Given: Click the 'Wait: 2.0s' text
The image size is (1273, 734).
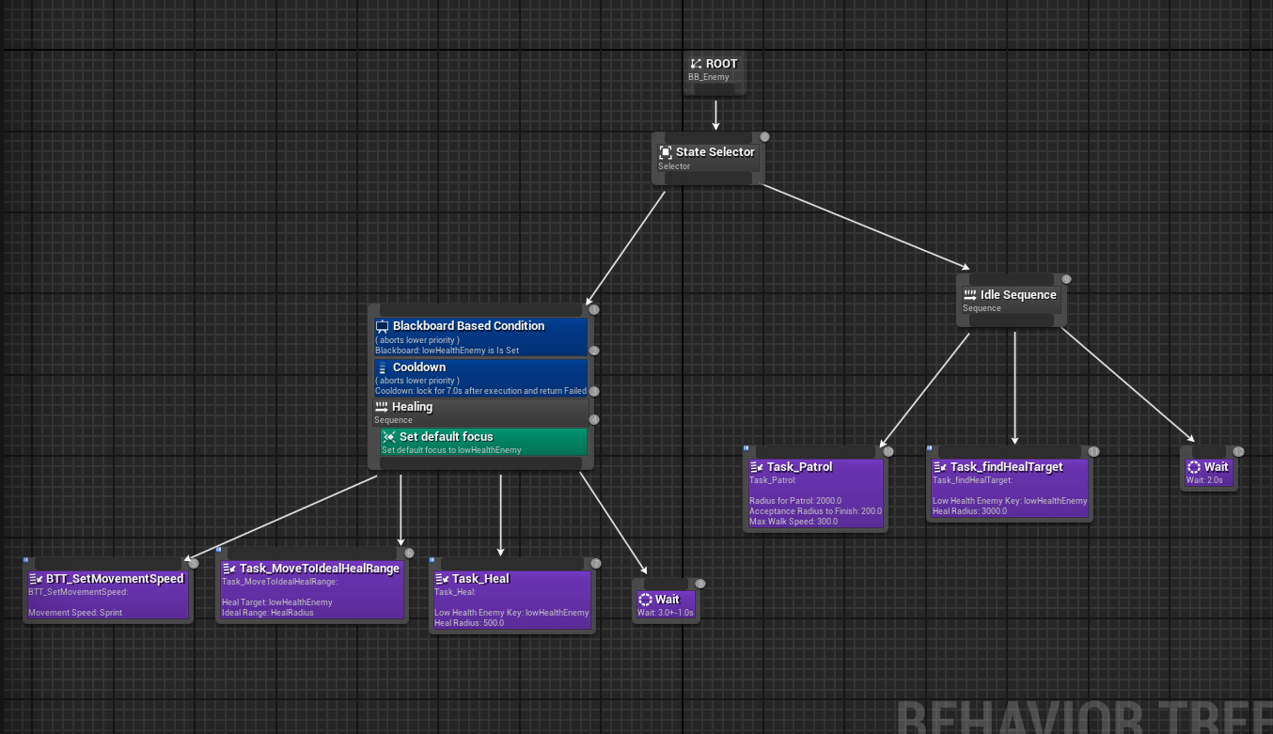Looking at the screenshot, I should pyautogui.click(x=1204, y=480).
